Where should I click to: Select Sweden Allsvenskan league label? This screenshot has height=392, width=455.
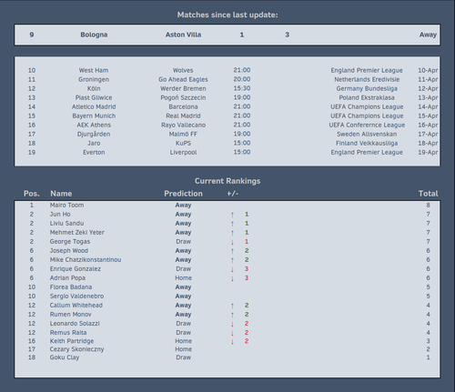[367, 134]
